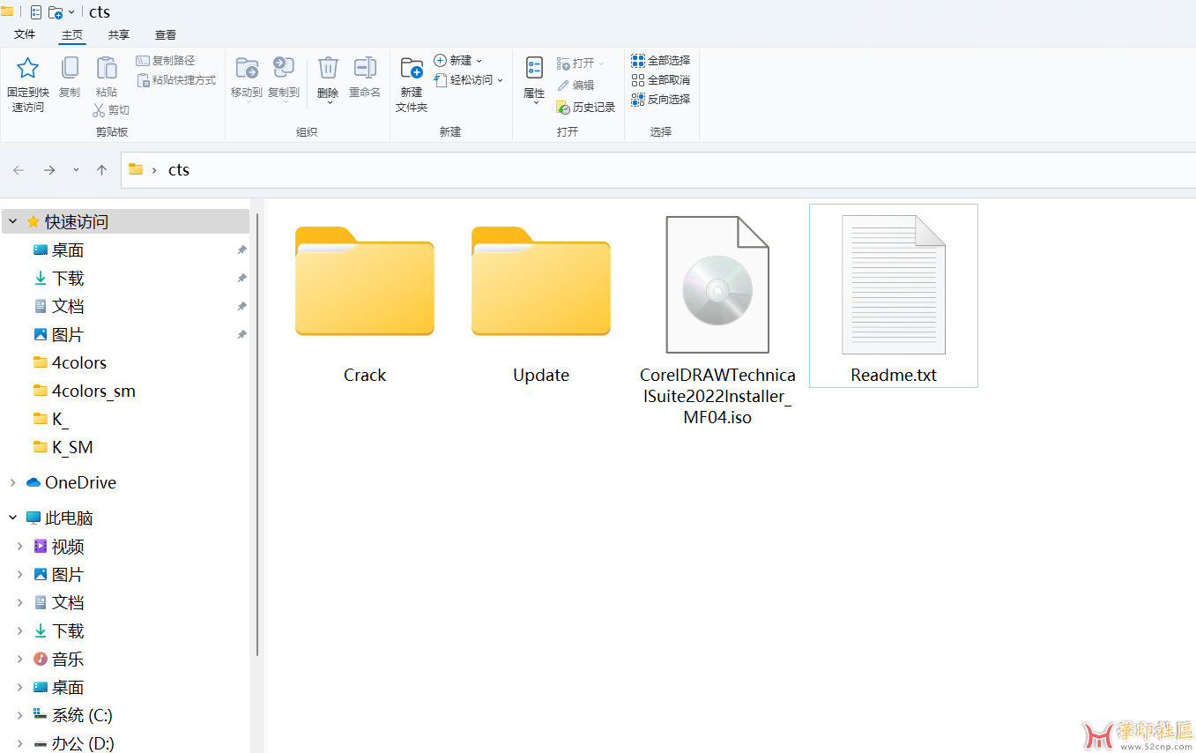Open the Customize Quick Access Toolbar dropdown
This screenshot has height=753, width=1196.
point(71,12)
